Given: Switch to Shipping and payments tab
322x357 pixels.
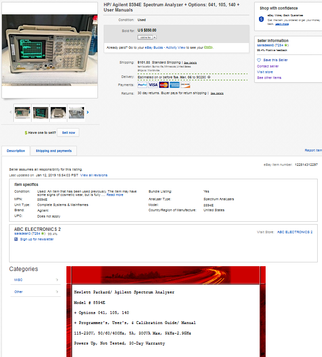Looking at the screenshot, I should click(54, 151).
